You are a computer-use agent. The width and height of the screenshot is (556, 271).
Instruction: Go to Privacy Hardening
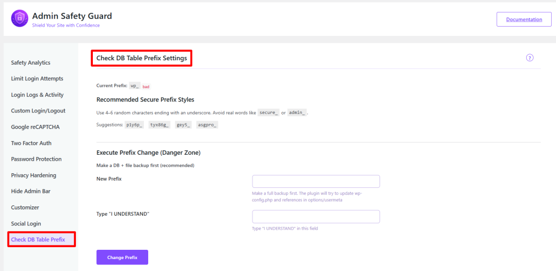click(33, 175)
